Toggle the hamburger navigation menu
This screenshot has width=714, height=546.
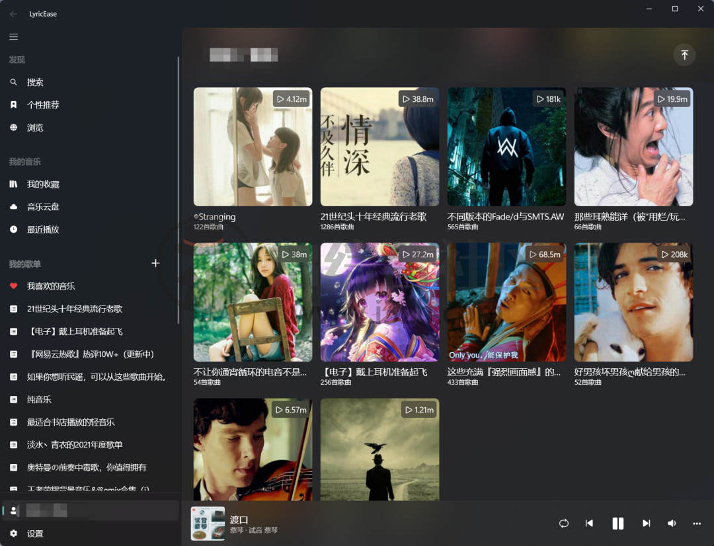coord(14,36)
